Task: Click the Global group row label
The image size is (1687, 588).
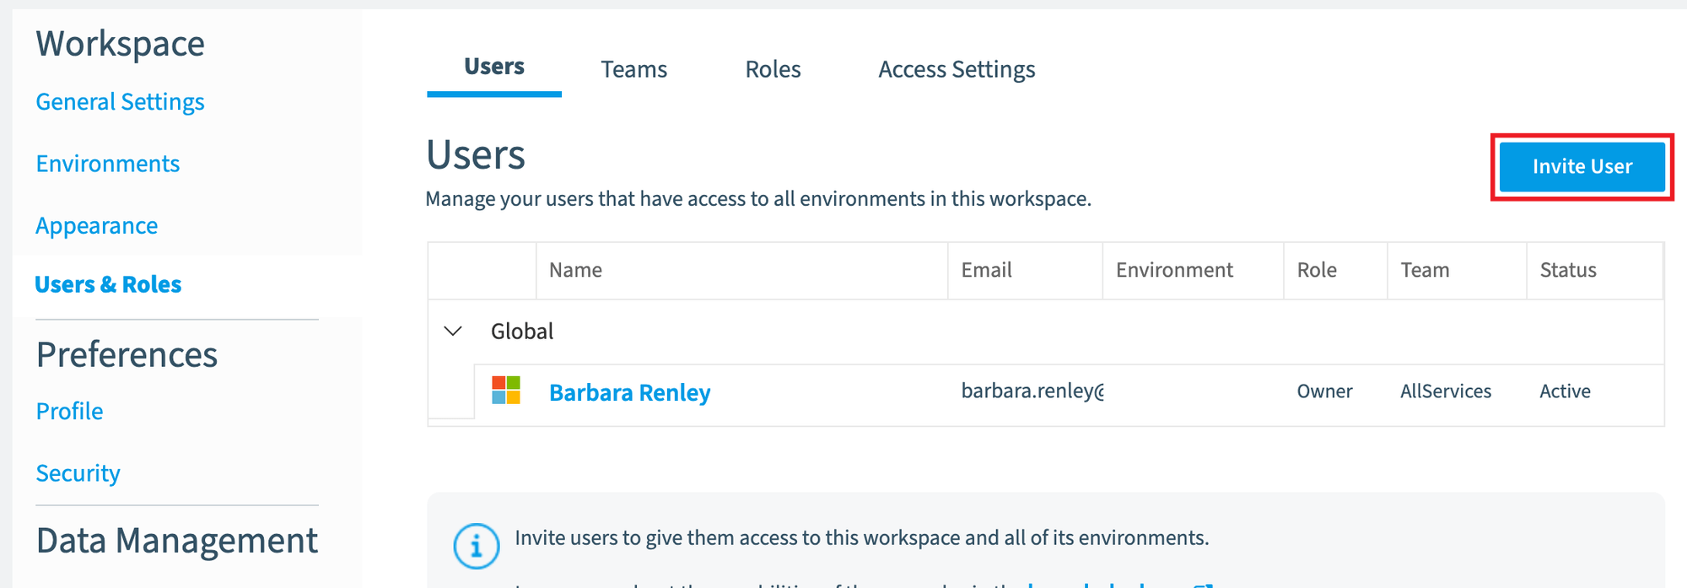Action: (x=522, y=331)
